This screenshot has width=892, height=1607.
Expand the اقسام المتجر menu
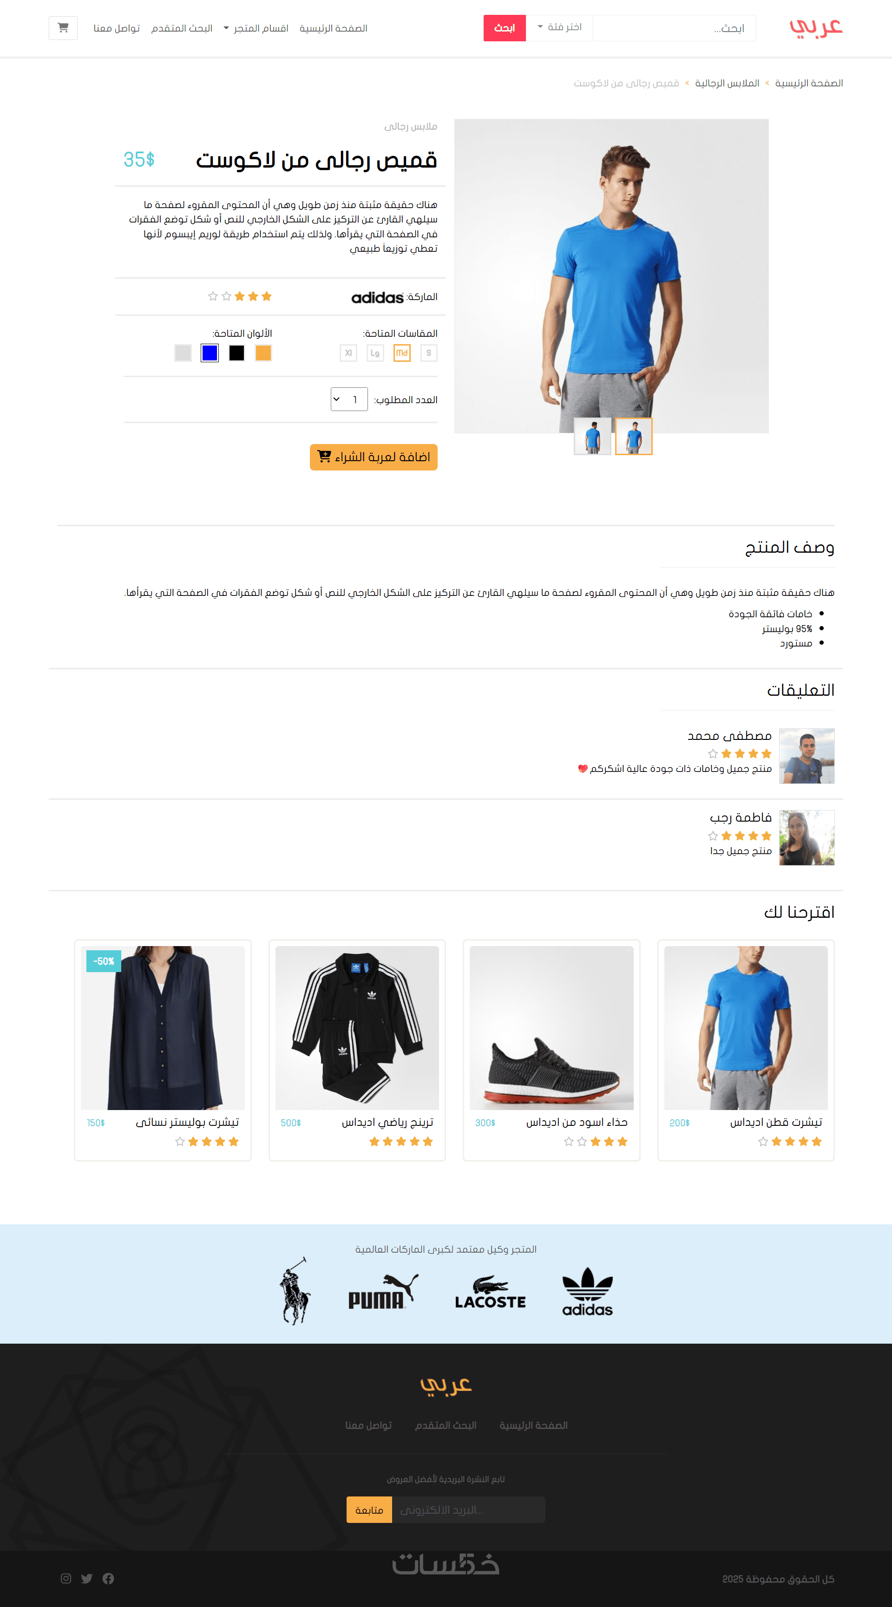256,28
